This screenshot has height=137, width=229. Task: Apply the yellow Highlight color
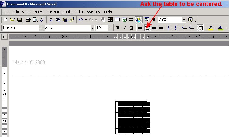point(210,28)
